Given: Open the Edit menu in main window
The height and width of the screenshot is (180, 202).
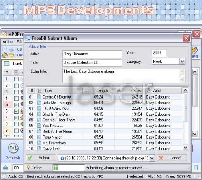Looking at the screenshot, I should pos(20,42).
